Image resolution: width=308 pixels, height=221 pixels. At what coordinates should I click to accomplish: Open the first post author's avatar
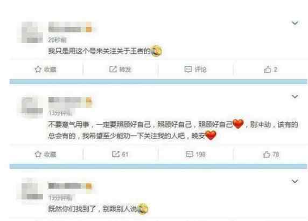[x=32, y=32]
